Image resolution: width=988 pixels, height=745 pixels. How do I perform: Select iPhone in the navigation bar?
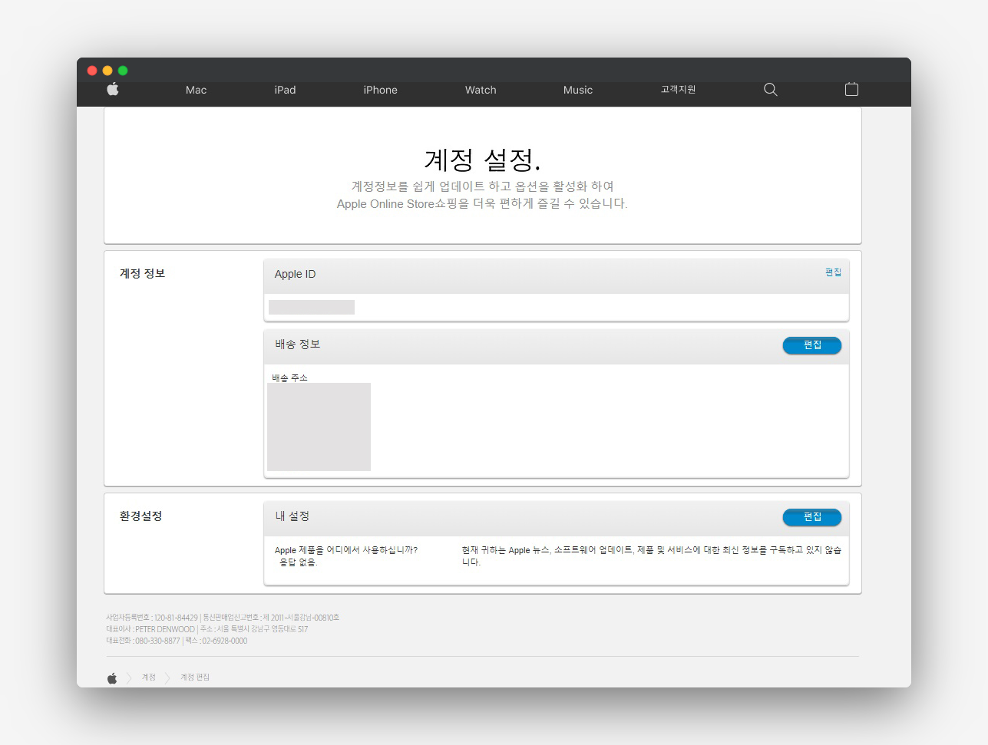pos(380,90)
